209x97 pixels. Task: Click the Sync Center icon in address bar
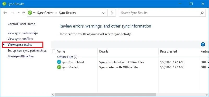tap(30, 13)
